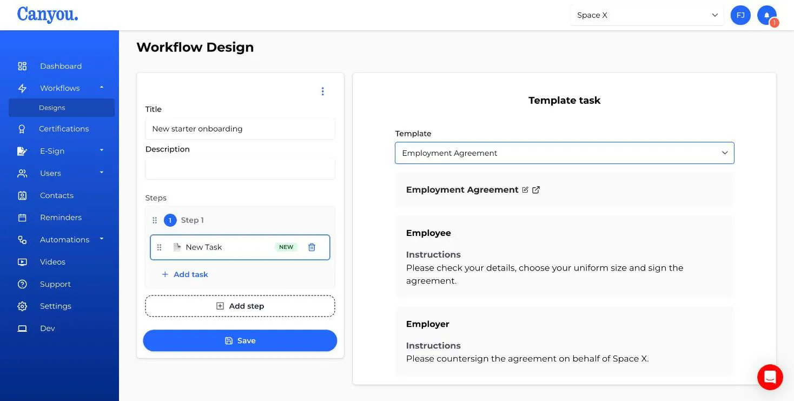The image size is (794, 401).
Task: Click the Add step button
Action: point(240,306)
